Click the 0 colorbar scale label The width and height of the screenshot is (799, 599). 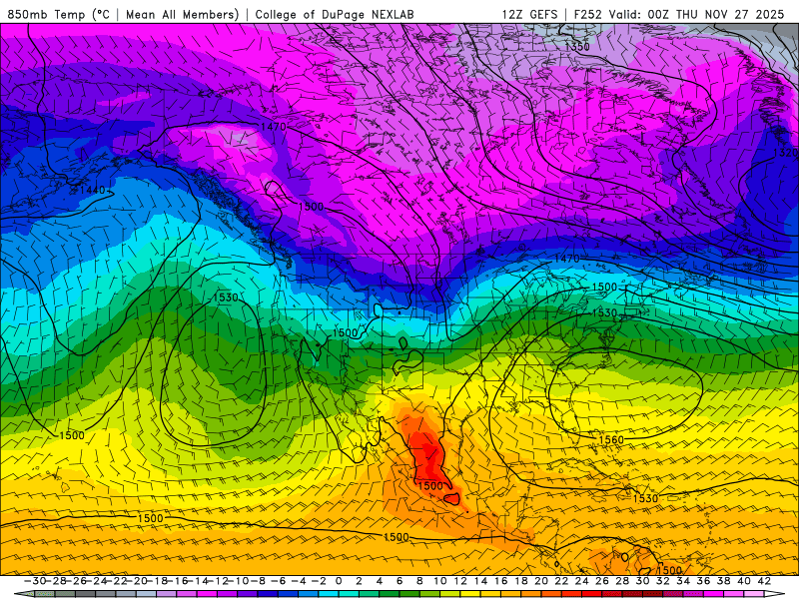point(339,581)
